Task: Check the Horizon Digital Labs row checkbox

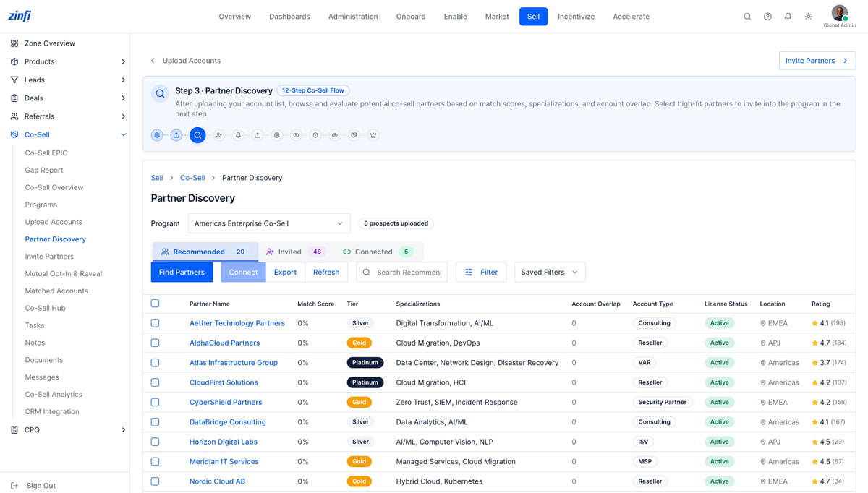Action: pyautogui.click(x=155, y=442)
